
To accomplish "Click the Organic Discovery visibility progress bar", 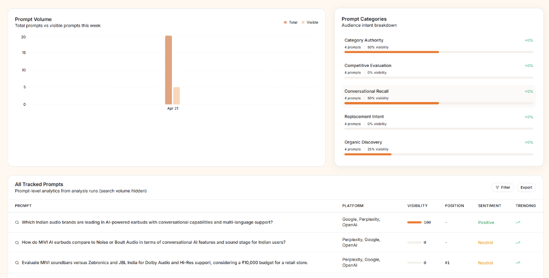I will 439,154.
